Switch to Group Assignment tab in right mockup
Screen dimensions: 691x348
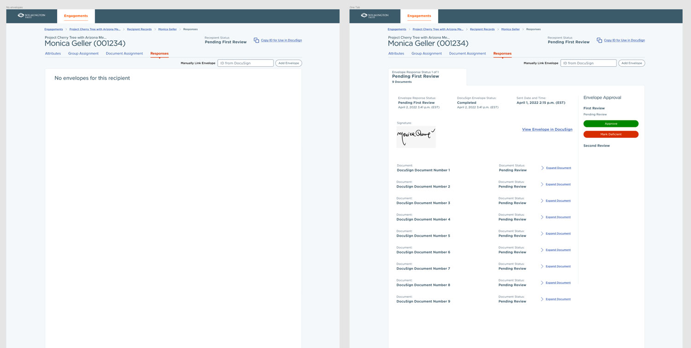[x=427, y=53]
